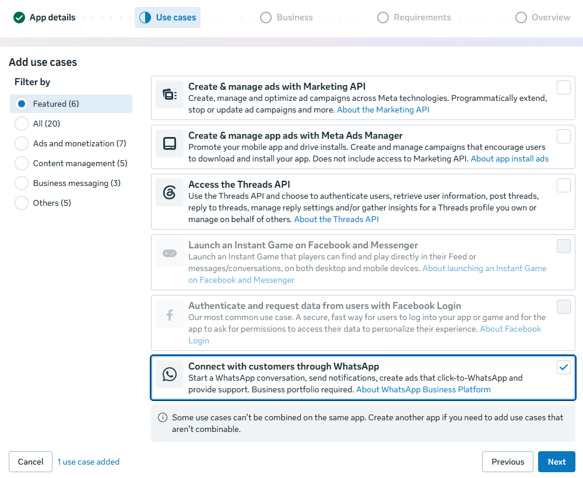Uncheck the WhatsApp use case checkbox

pyautogui.click(x=564, y=367)
